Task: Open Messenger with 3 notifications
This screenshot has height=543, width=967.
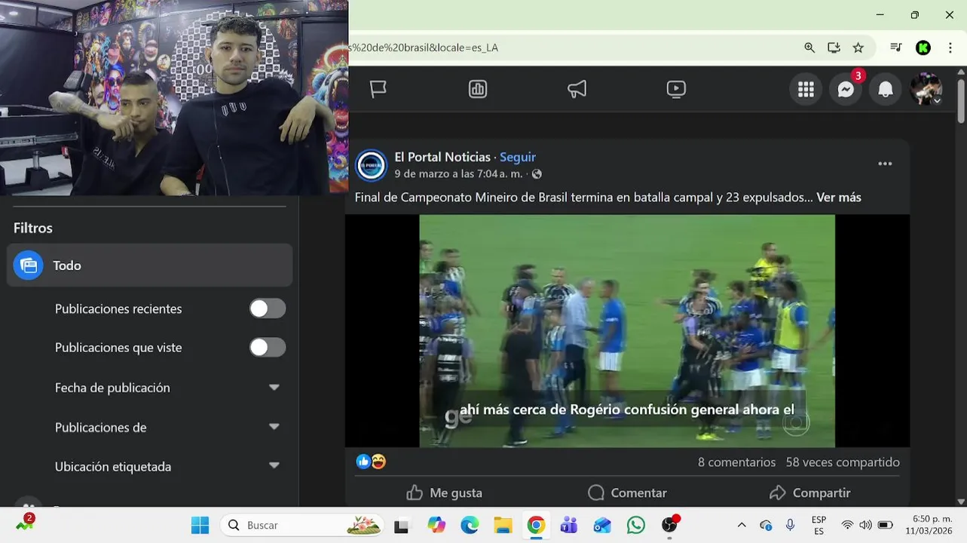Action: click(x=846, y=90)
